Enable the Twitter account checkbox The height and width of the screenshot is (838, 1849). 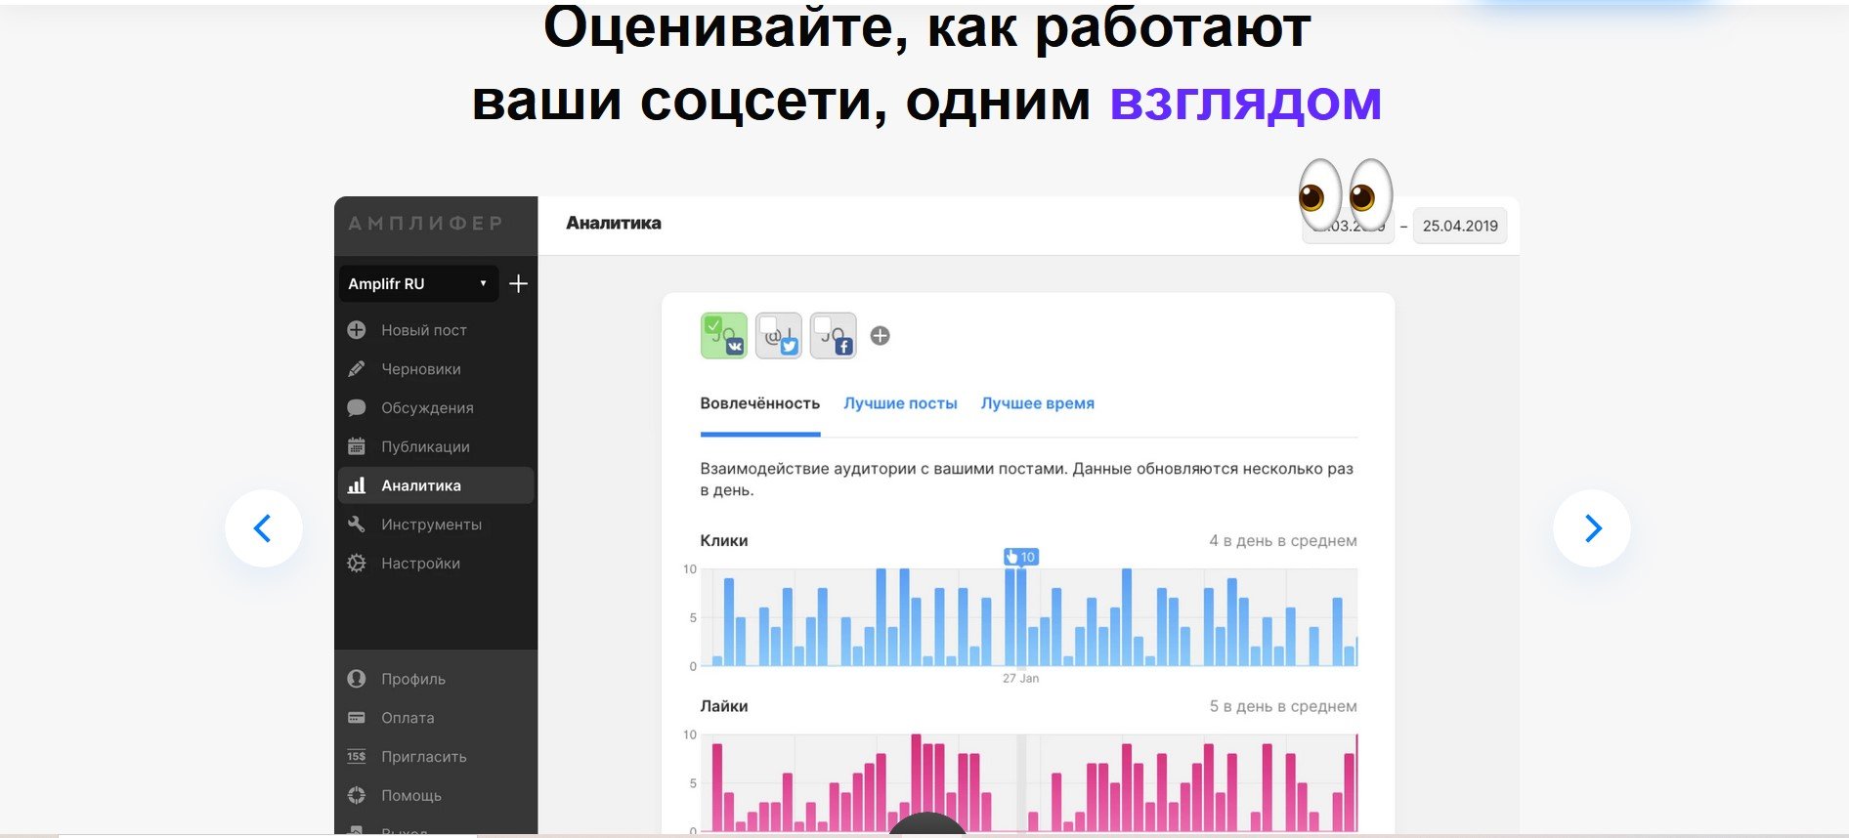click(768, 325)
